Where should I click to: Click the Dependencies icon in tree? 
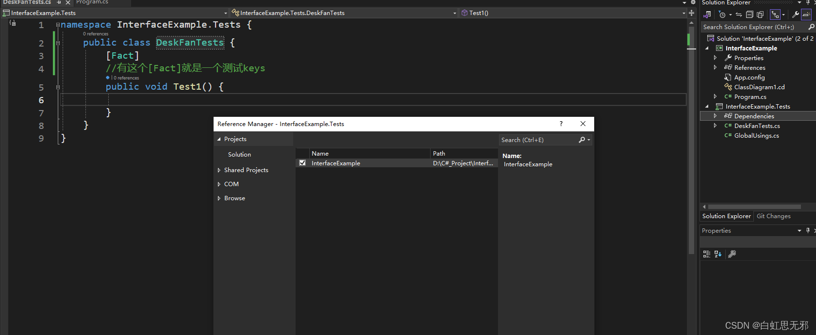pyautogui.click(x=728, y=116)
